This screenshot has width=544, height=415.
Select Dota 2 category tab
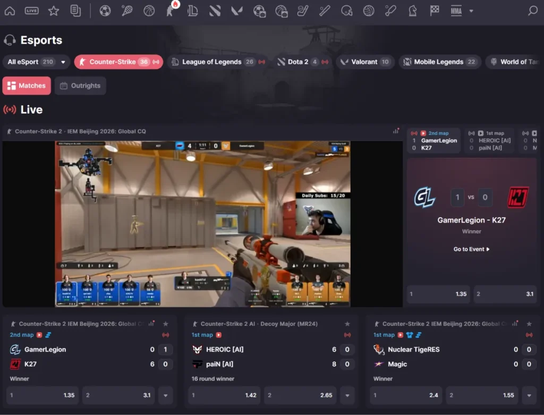click(x=302, y=62)
